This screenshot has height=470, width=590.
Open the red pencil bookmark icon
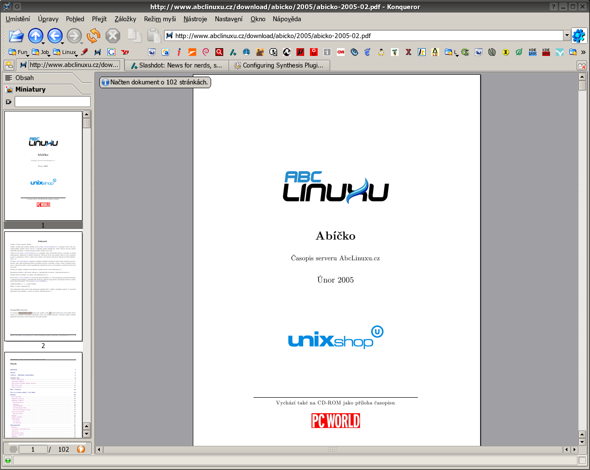click(x=84, y=52)
